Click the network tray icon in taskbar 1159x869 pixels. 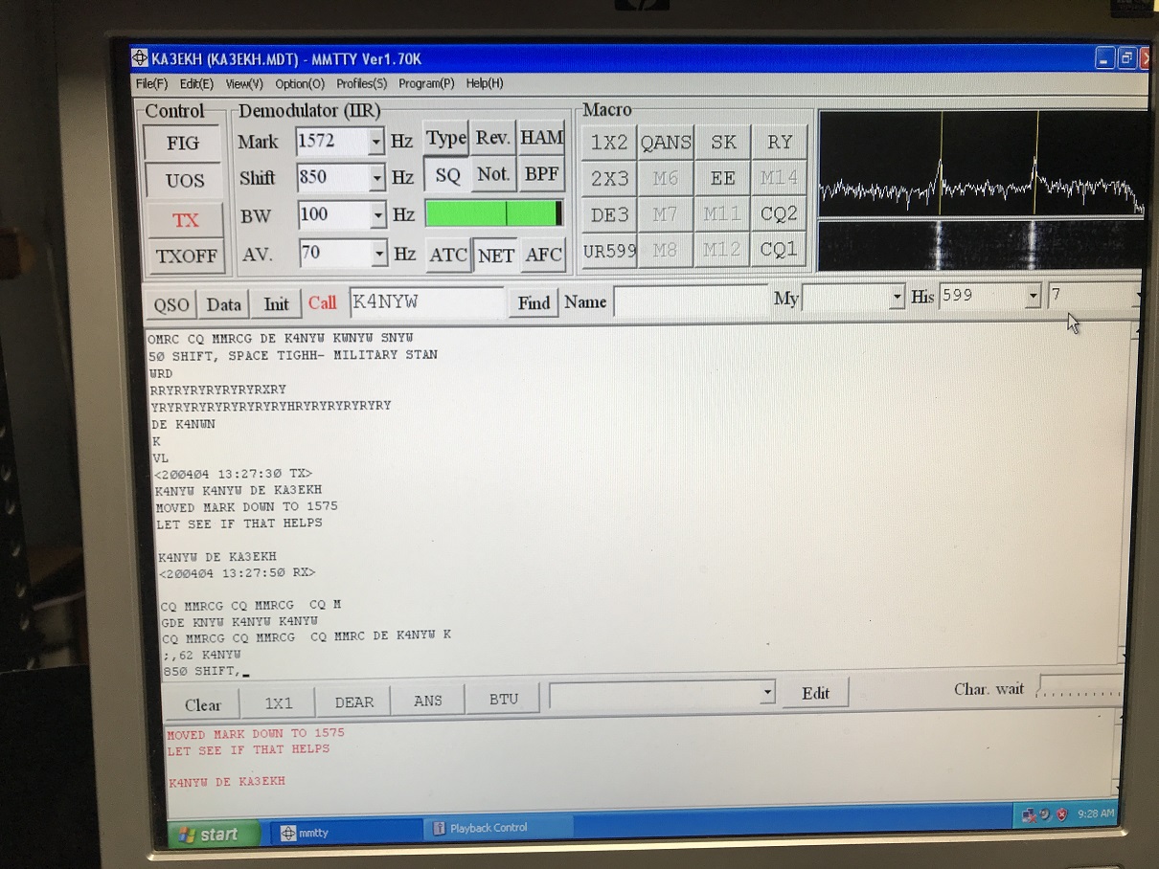coord(1029,815)
